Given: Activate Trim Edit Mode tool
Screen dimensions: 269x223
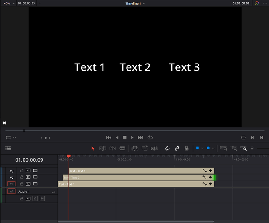Looking at the screenshot, I should 103,148.
